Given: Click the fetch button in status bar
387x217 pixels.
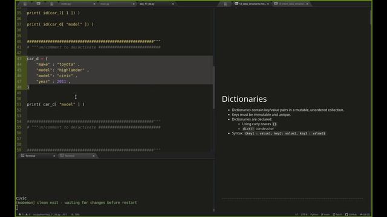Looking at the screenshot, I should tap(337, 215).
